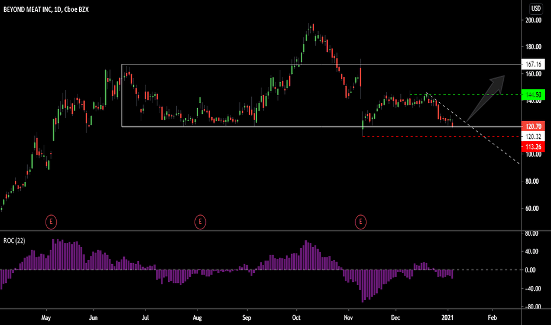
Task: Click the ROC 0.00 axis label
Action: (x=530, y=270)
